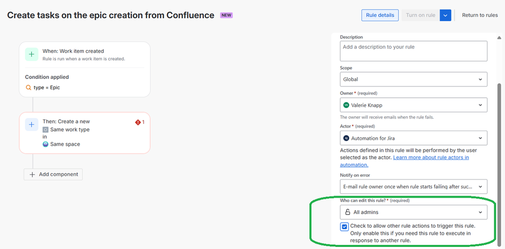Image resolution: width=505 pixels, height=249 pixels.
Task: Click the Same work type icon
Action: 45,130
